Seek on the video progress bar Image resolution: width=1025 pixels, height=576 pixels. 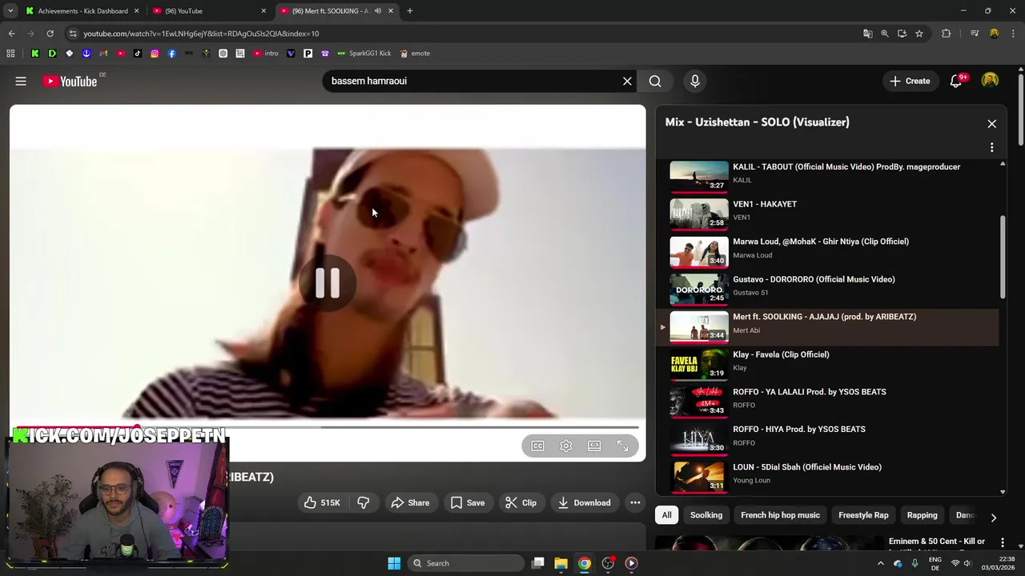point(328,427)
